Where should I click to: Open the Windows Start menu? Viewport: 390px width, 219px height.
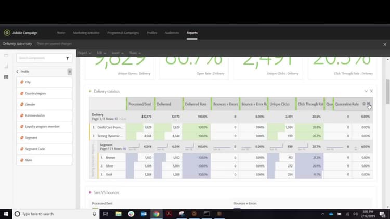point(6,214)
